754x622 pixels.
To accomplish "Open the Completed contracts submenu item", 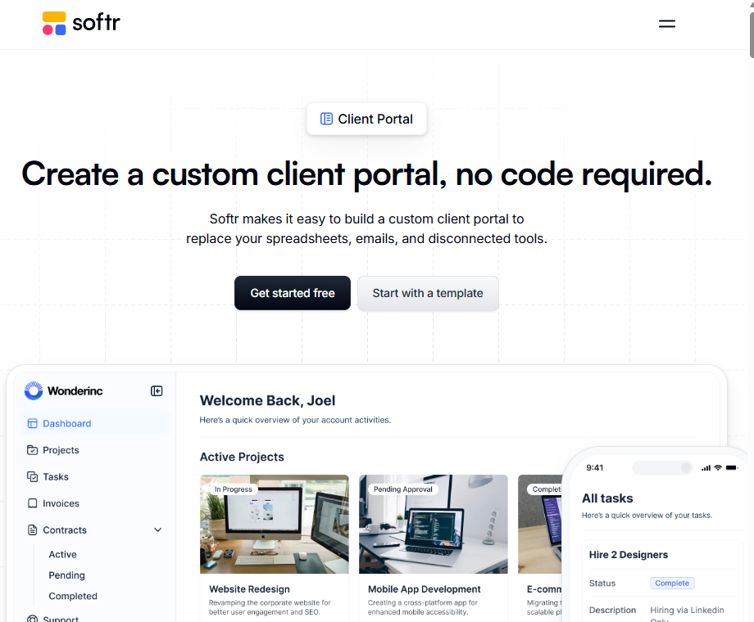I will point(73,597).
